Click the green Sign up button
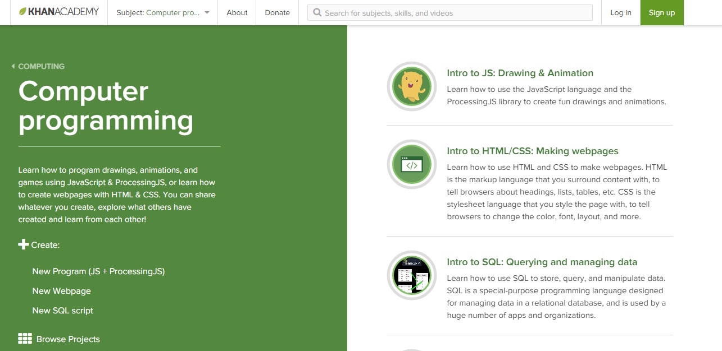Screen dimensions: 722x351 click(x=662, y=12)
